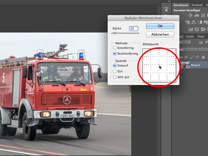This screenshot has height=156, width=208.
Task: Add a Hue/Saturation adjustment
Action: click(187, 22)
